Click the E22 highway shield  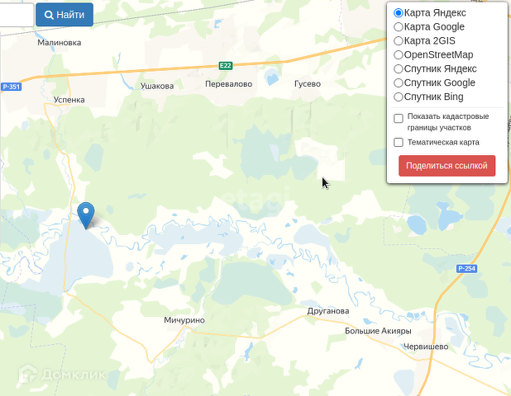(226, 66)
